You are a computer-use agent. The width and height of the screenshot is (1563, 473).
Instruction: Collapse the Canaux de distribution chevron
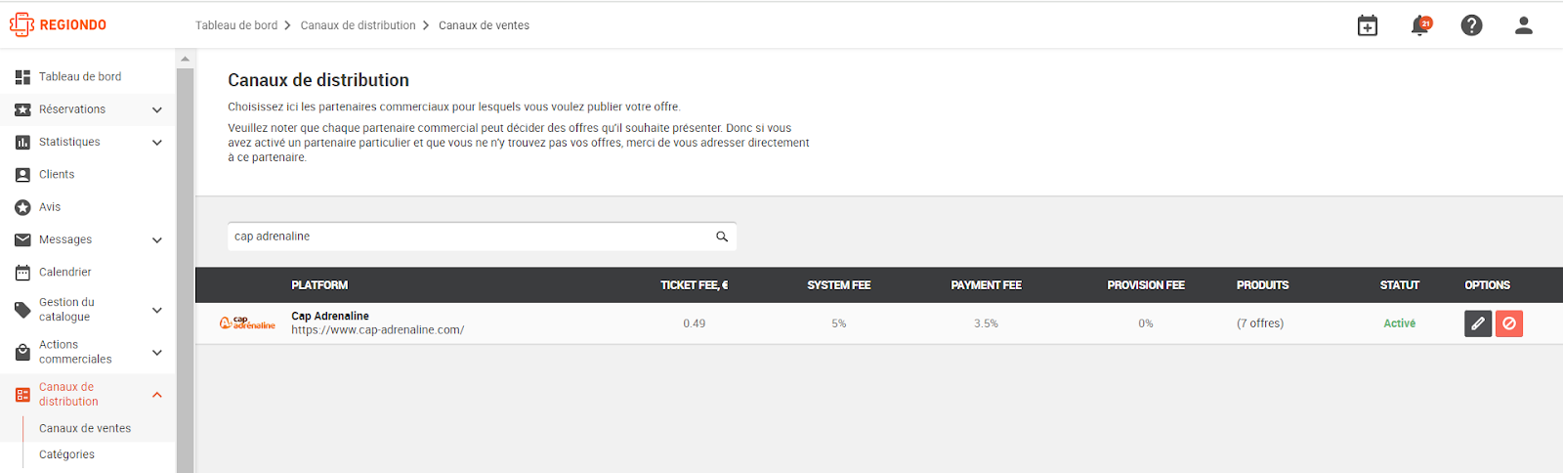click(157, 395)
